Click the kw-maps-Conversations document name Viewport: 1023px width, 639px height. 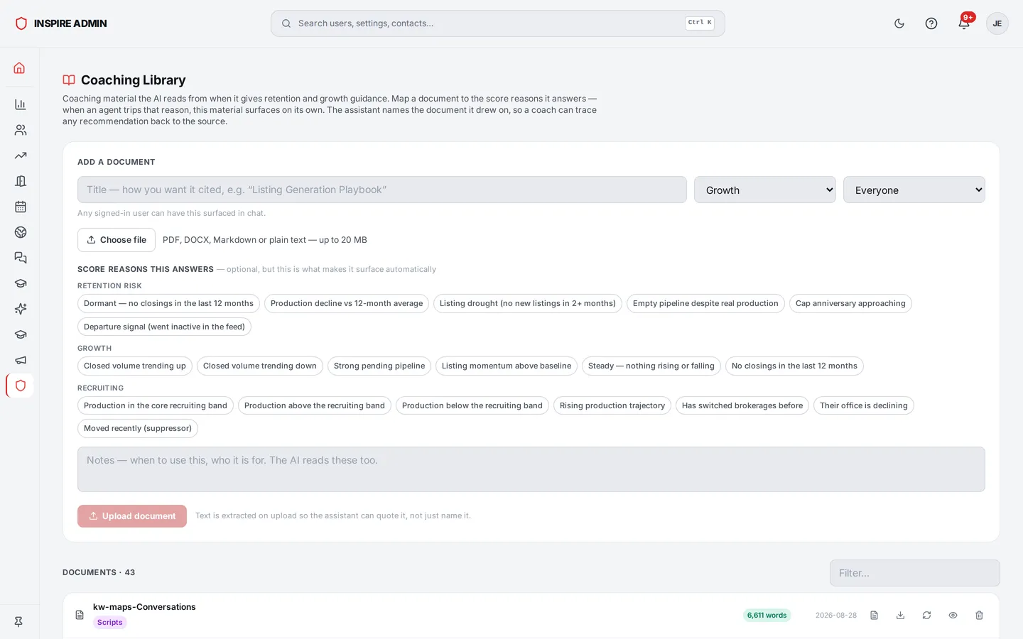pyautogui.click(x=144, y=607)
